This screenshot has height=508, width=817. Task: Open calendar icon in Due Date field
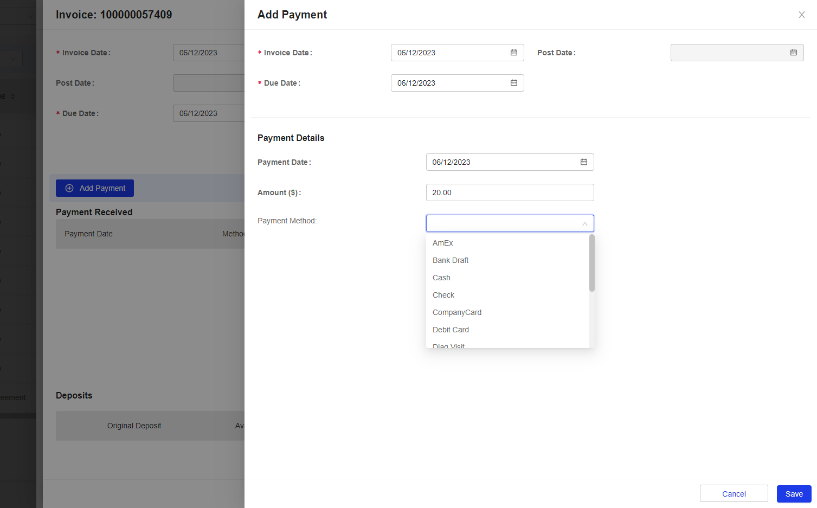[514, 83]
